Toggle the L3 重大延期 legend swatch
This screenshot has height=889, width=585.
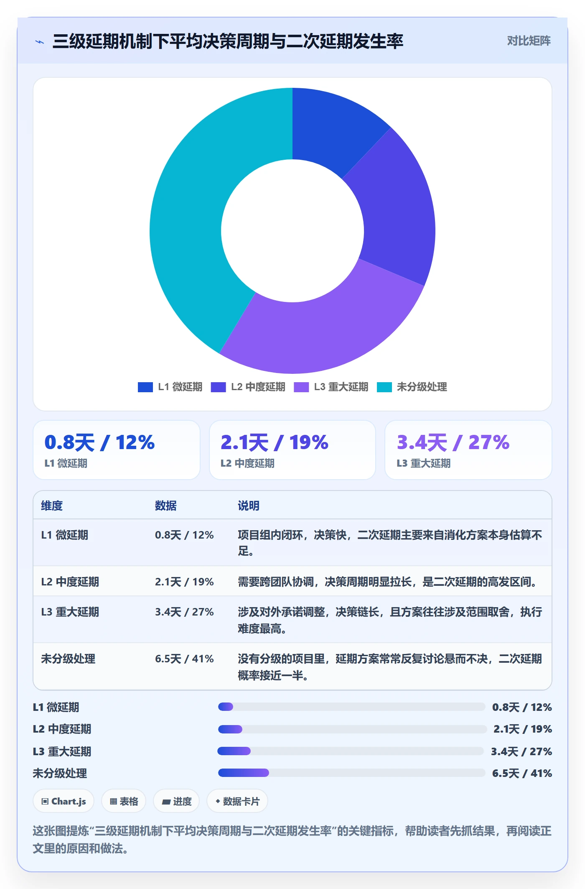pos(301,387)
